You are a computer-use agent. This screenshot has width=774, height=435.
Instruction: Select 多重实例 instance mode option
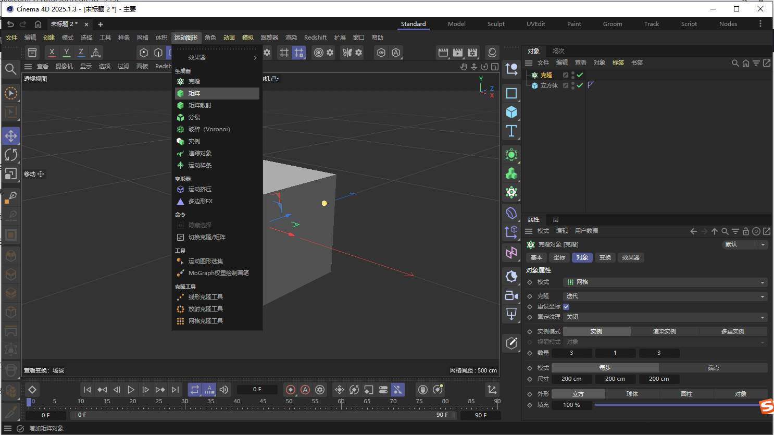pyautogui.click(x=733, y=331)
